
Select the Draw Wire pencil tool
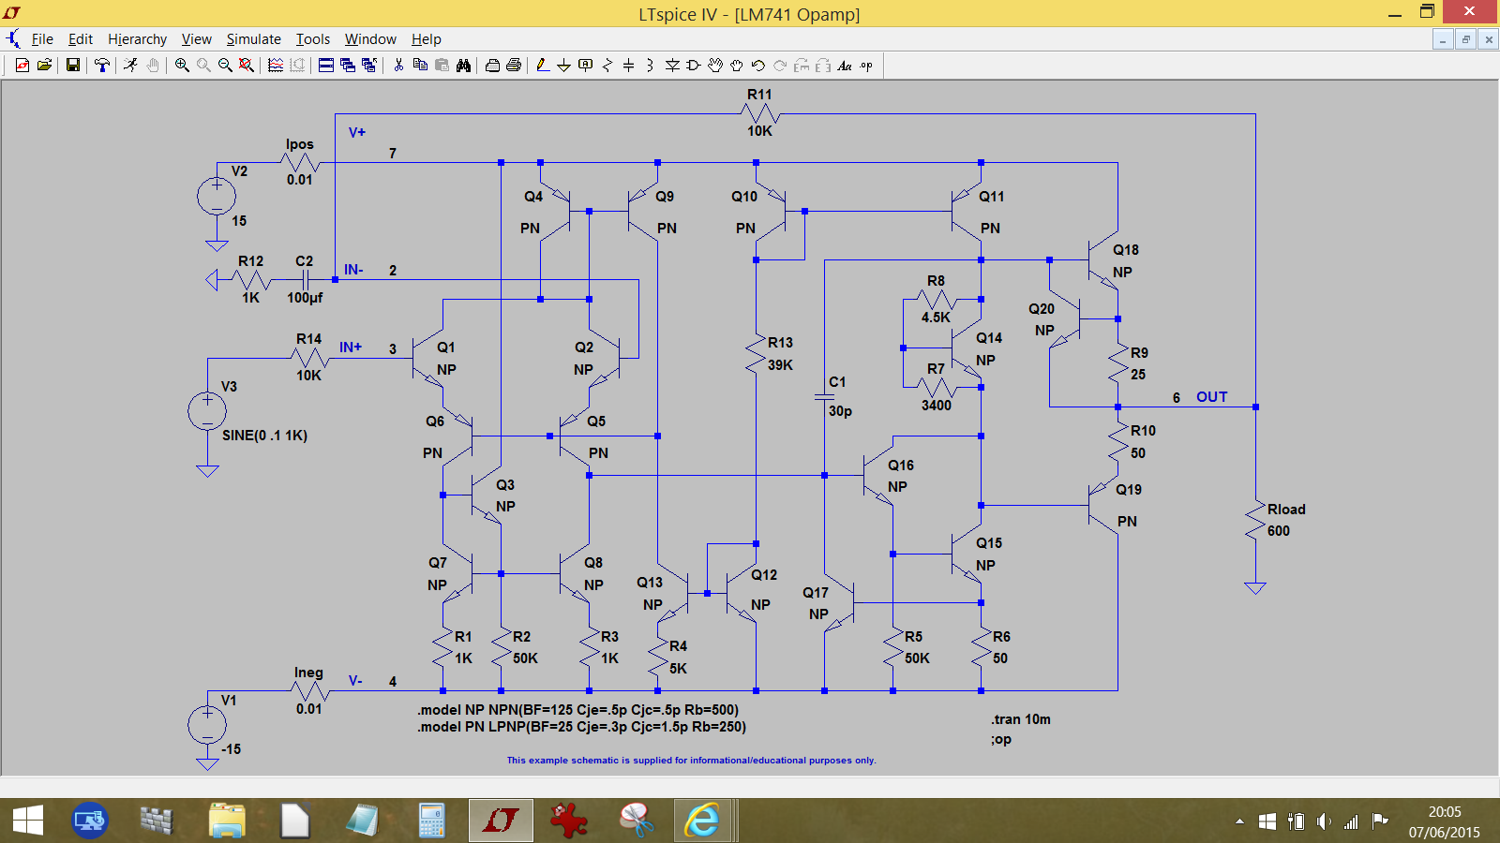point(542,66)
